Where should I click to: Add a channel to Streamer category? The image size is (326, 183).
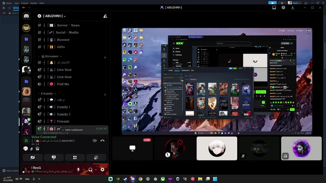(105, 57)
